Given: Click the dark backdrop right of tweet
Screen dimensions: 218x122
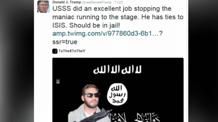Looking at the screenshot, I should (x=203, y=61).
